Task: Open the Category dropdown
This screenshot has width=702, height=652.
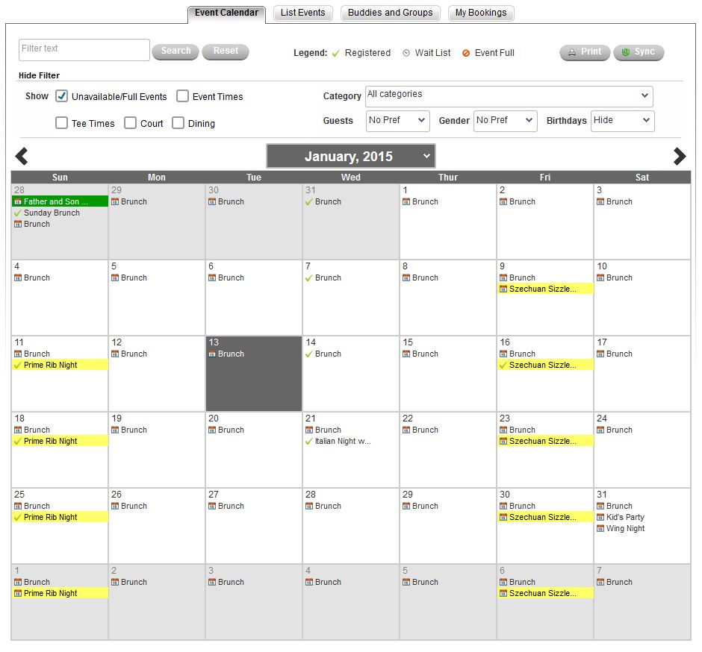Action: click(x=509, y=96)
